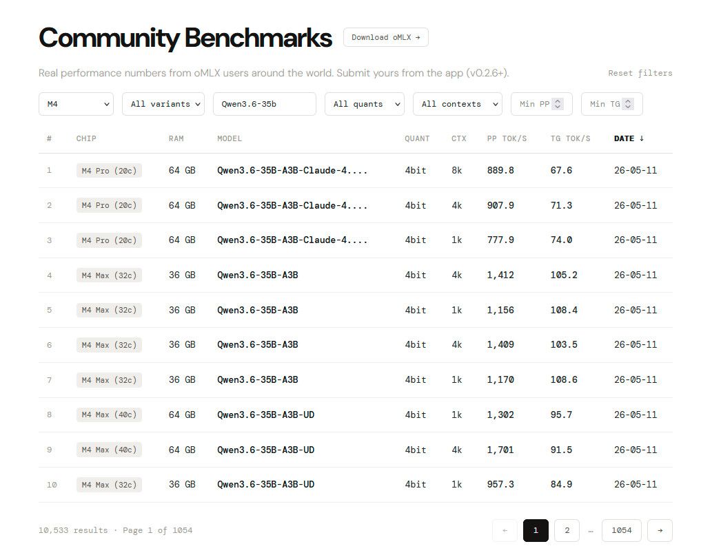Viewport: 701px width, 555px height.
Task: Sort by CHIP column header
Action: [86, 138]
